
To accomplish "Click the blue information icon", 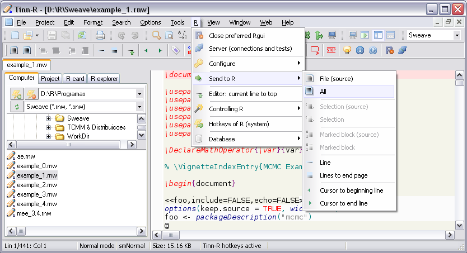I will click(x=359, y=50).
